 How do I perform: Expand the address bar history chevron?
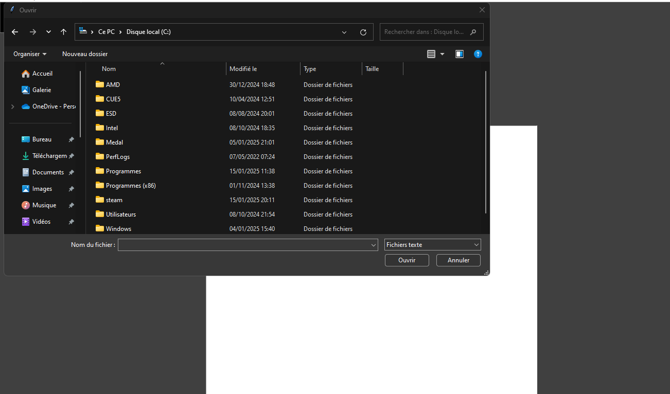[344, 32]
